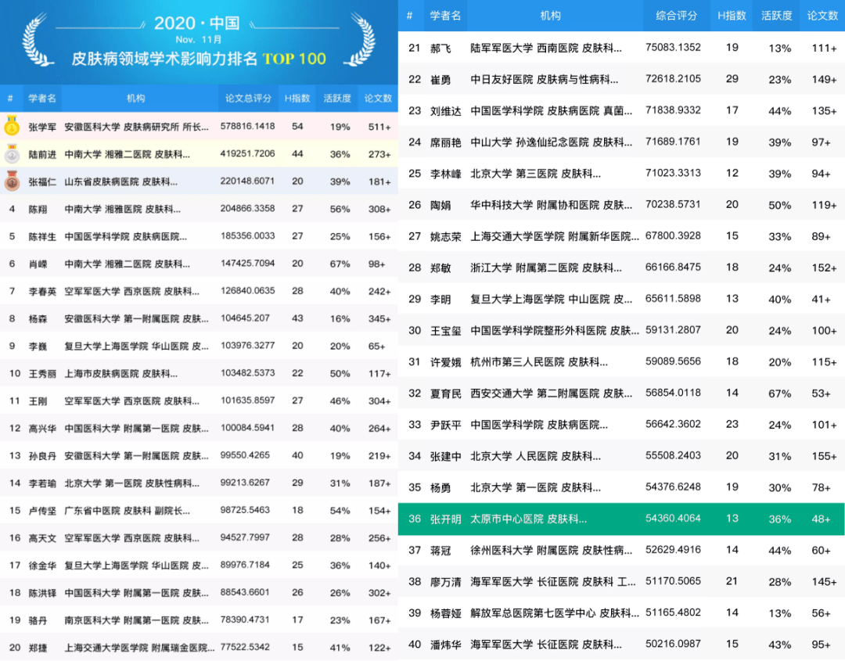Click scholar name 郝飞 at rank 21

click(x=440, y=48)
